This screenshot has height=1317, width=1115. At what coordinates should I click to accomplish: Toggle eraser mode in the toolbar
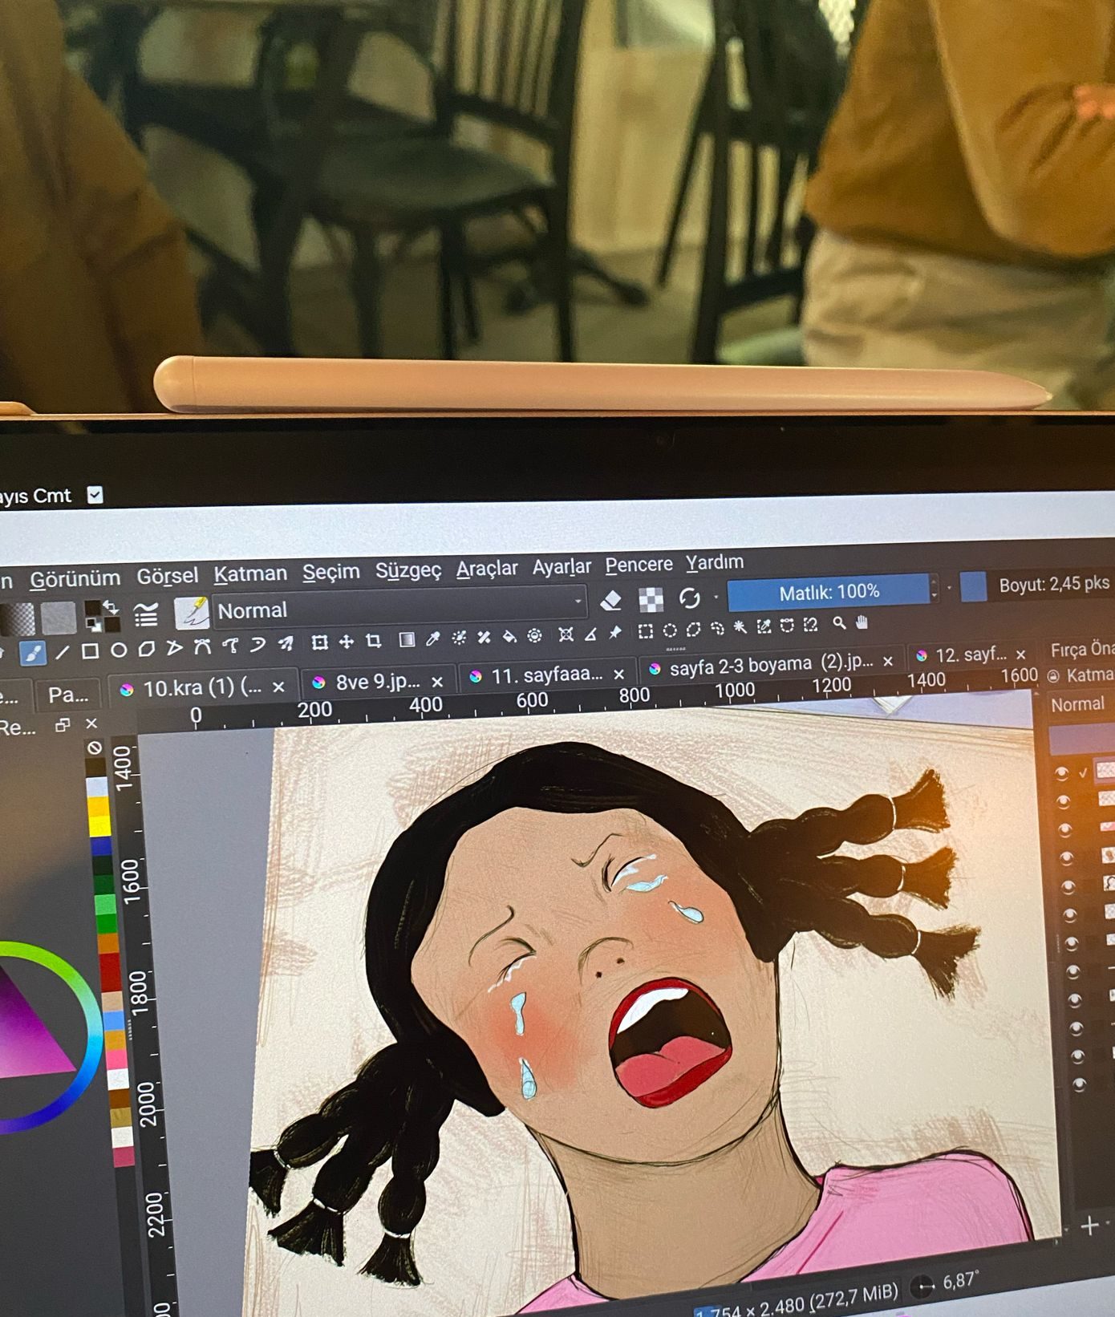point(611,600)
